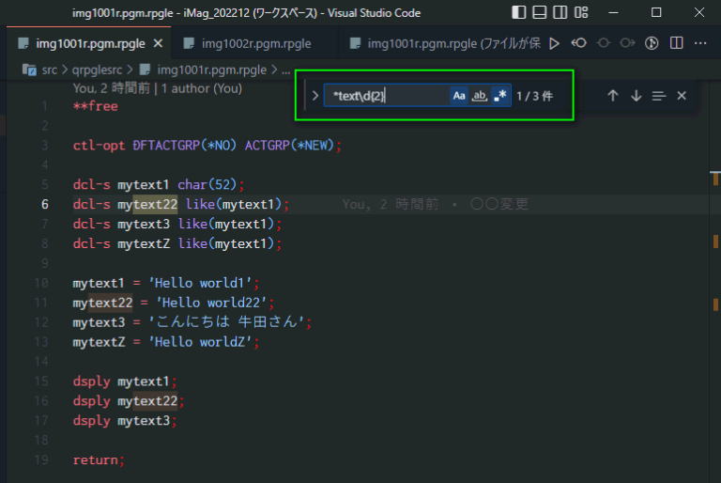
Task: Open More Actions ellipsis menu
Action: 700,43
